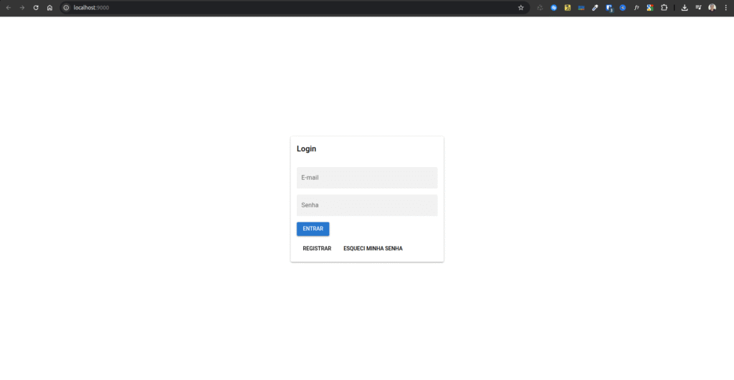Viewport: 734px width, 380px height.
Task: Click the blue ENTRAR button
Action: (x=313, y=229)
